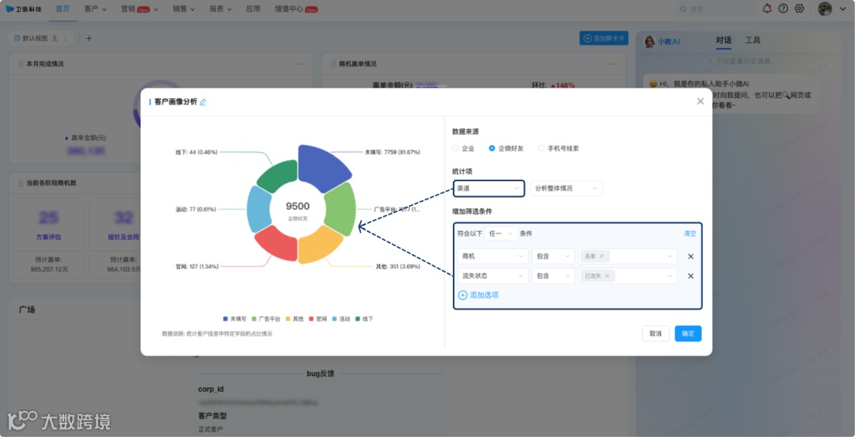Click drag handle icon of 本月完成情况 card
Image resolution: width=855 pixels, height=437 pixels.
click(21, 64)
